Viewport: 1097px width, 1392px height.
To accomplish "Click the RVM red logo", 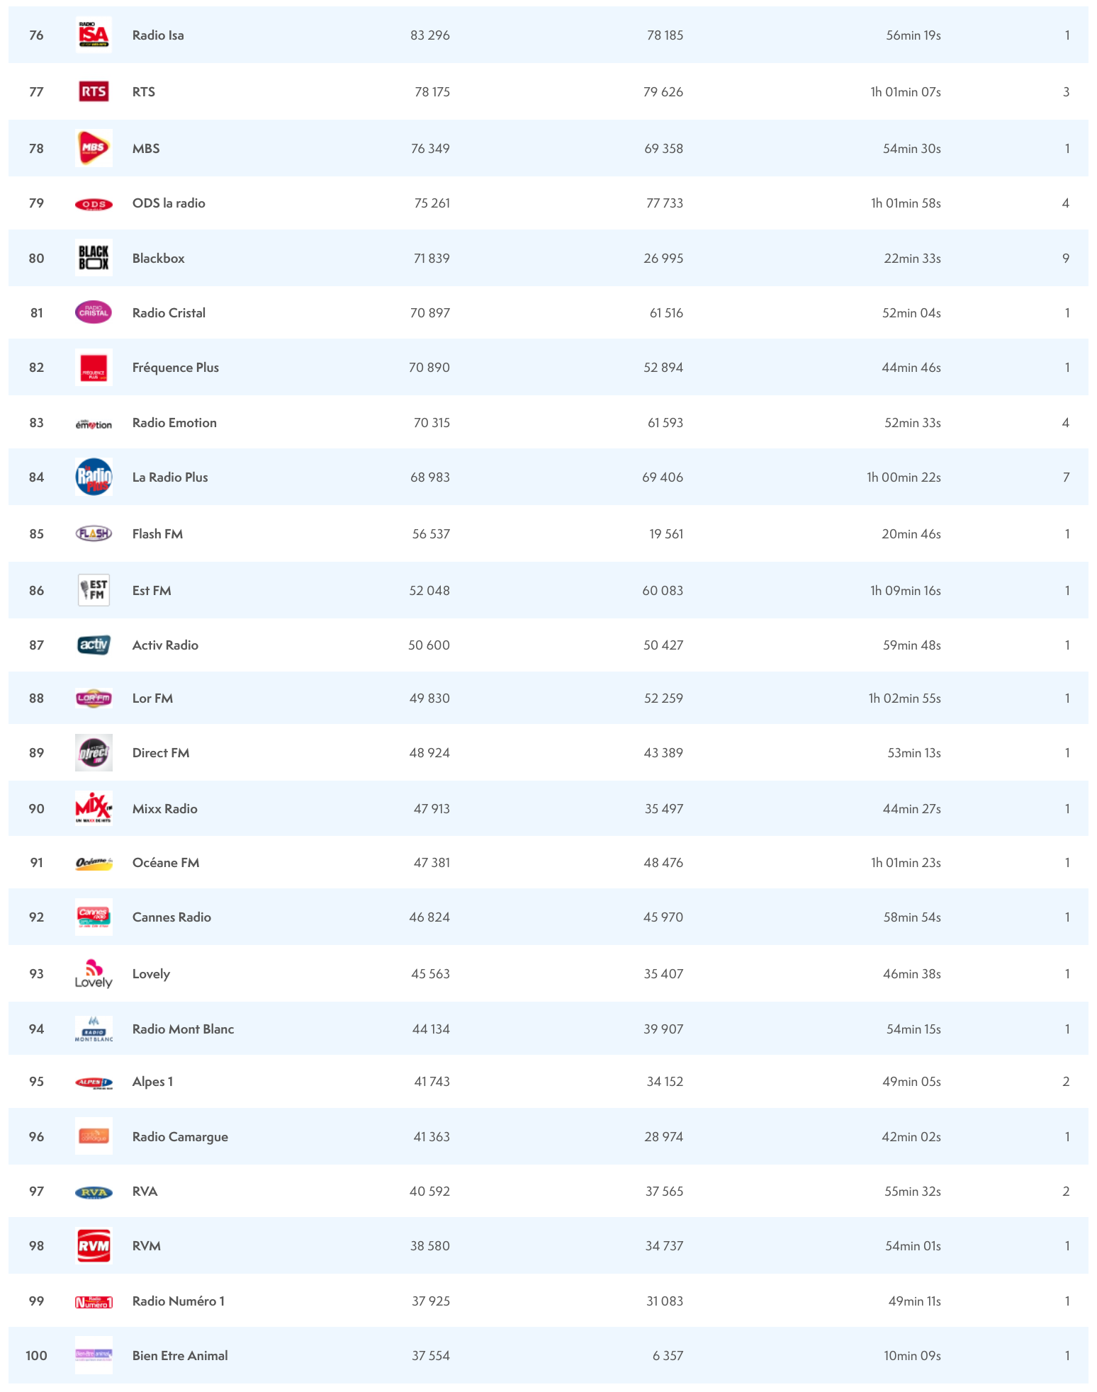I will click(x=94, y=1246).
